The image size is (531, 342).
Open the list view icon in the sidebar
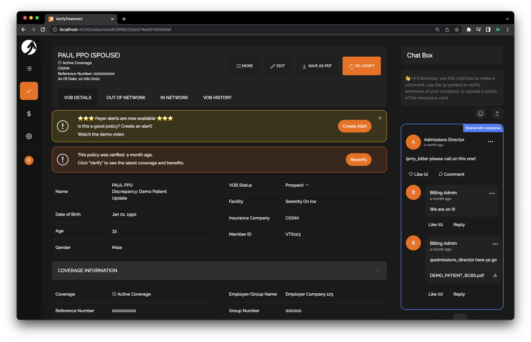29,68
